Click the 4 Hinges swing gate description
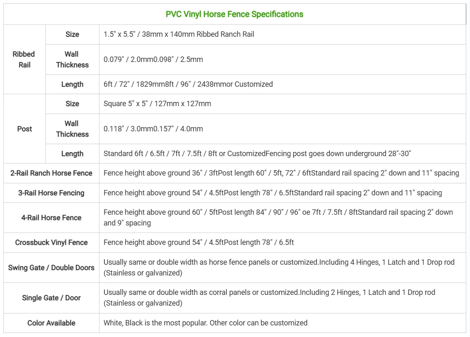This screenshot has height=337, width=470. tap(279, 268)
